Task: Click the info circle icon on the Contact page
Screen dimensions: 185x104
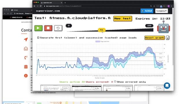Action: pyautogui.click(x=26, y=76)
